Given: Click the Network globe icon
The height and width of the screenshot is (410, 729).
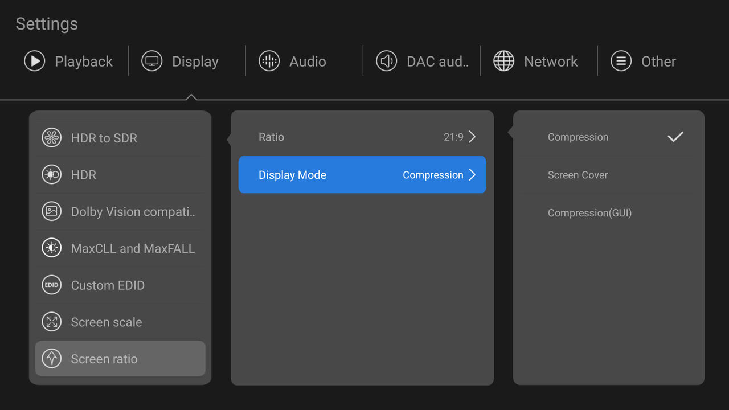Looking at the screenshot, I should (504, 61).
